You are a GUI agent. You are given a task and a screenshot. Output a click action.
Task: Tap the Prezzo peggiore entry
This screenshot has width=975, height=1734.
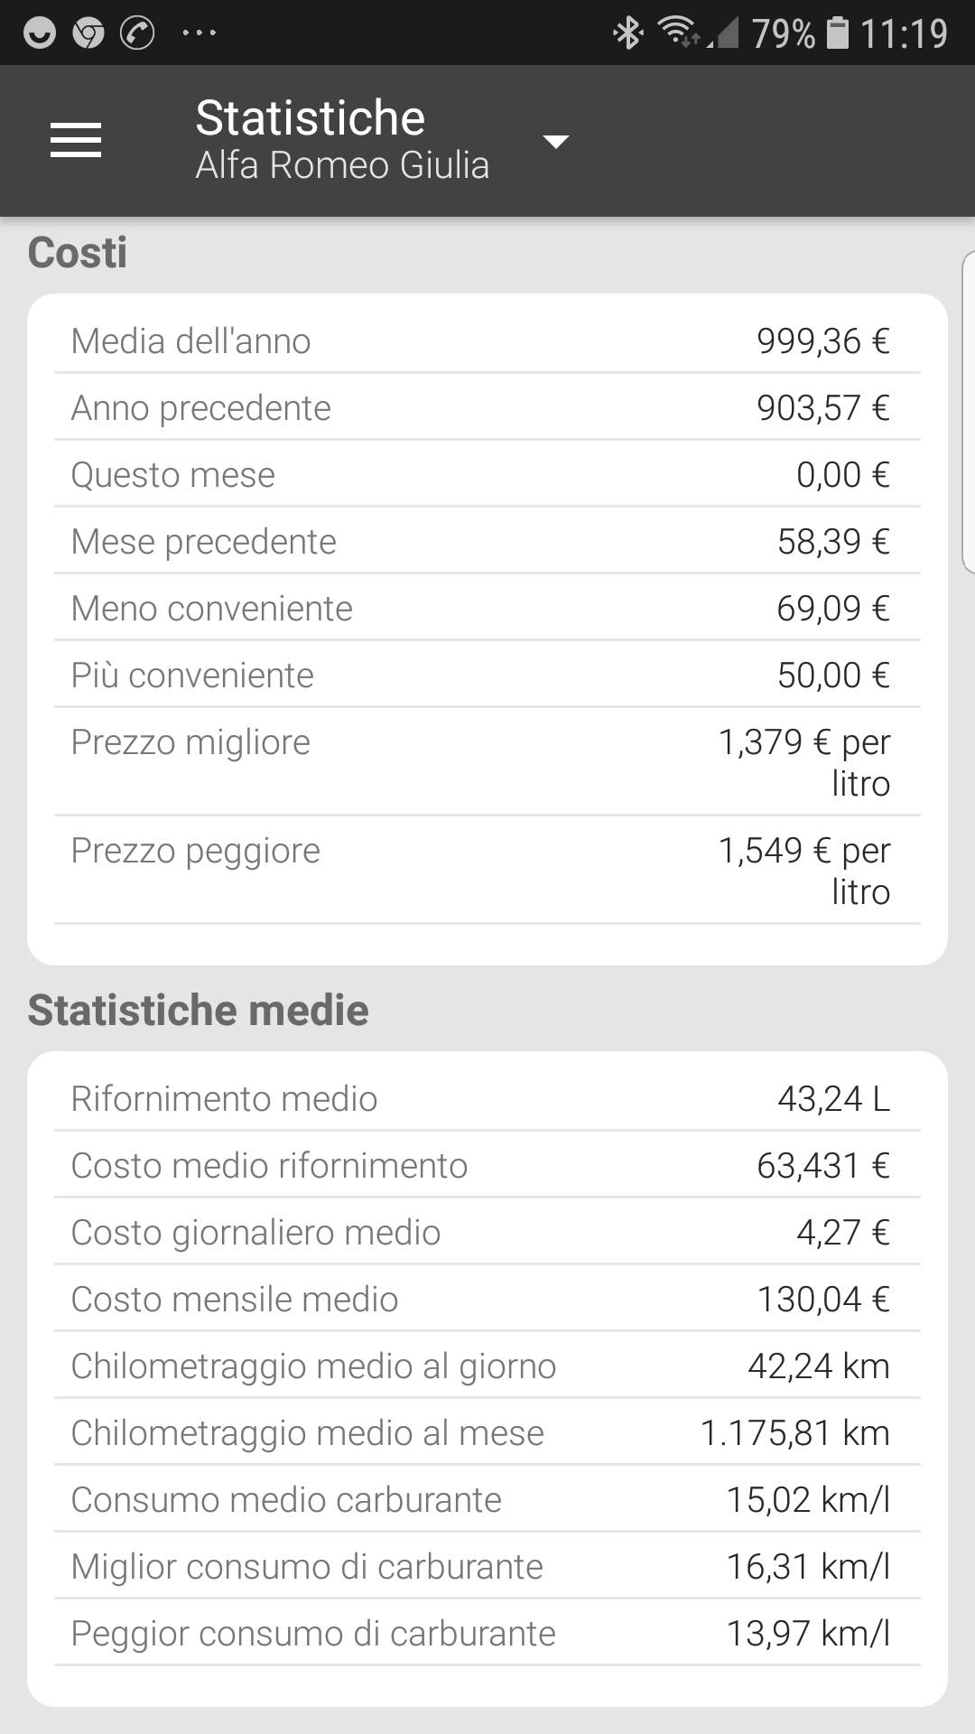[487, 871]
